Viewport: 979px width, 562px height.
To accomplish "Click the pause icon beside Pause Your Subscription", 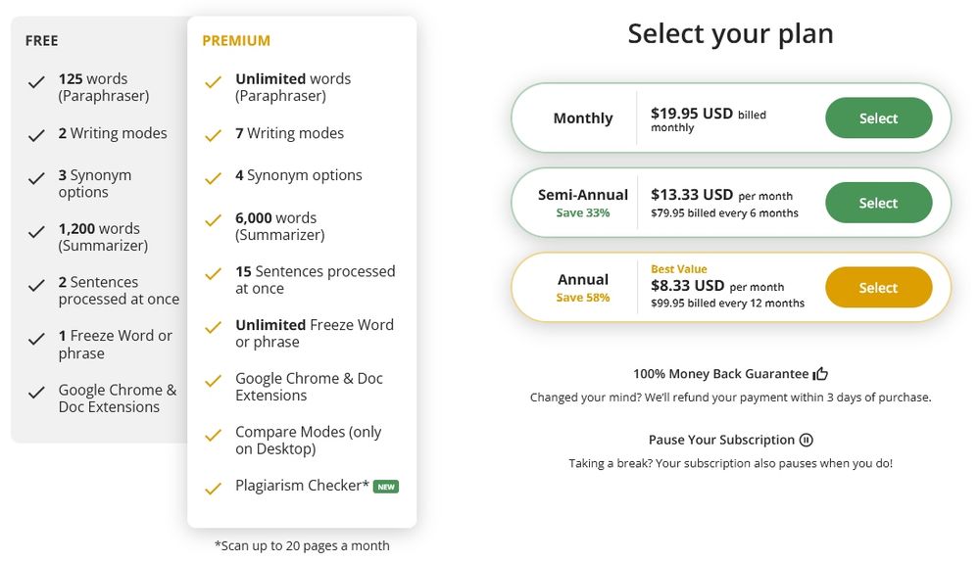I will coord(807,440).
